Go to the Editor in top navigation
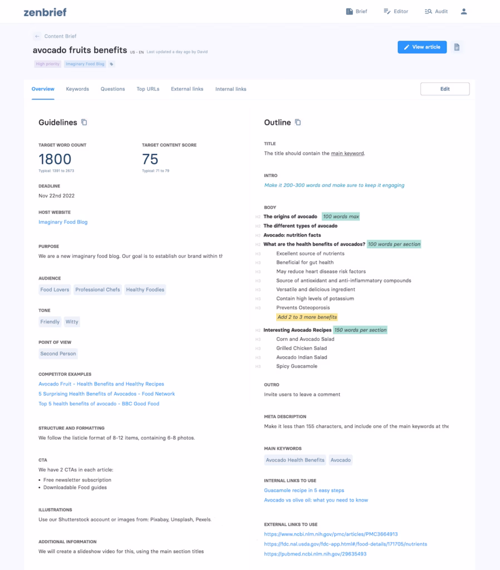Viewport: 500px width, 570px height. (395, 11)
